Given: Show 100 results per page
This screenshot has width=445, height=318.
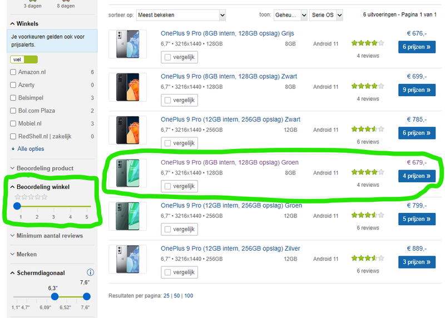Looking at the screenshot, I should pos(189,296).
